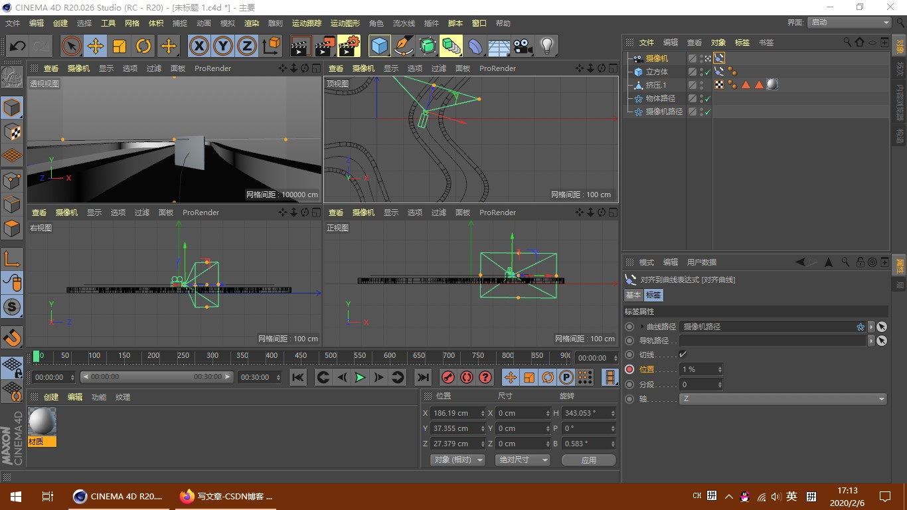Image resolution: width=907 pixels, height=510 pixels.
Task: Toggle the green checkmark on 立方体
Action: click(x=706, y=71)
